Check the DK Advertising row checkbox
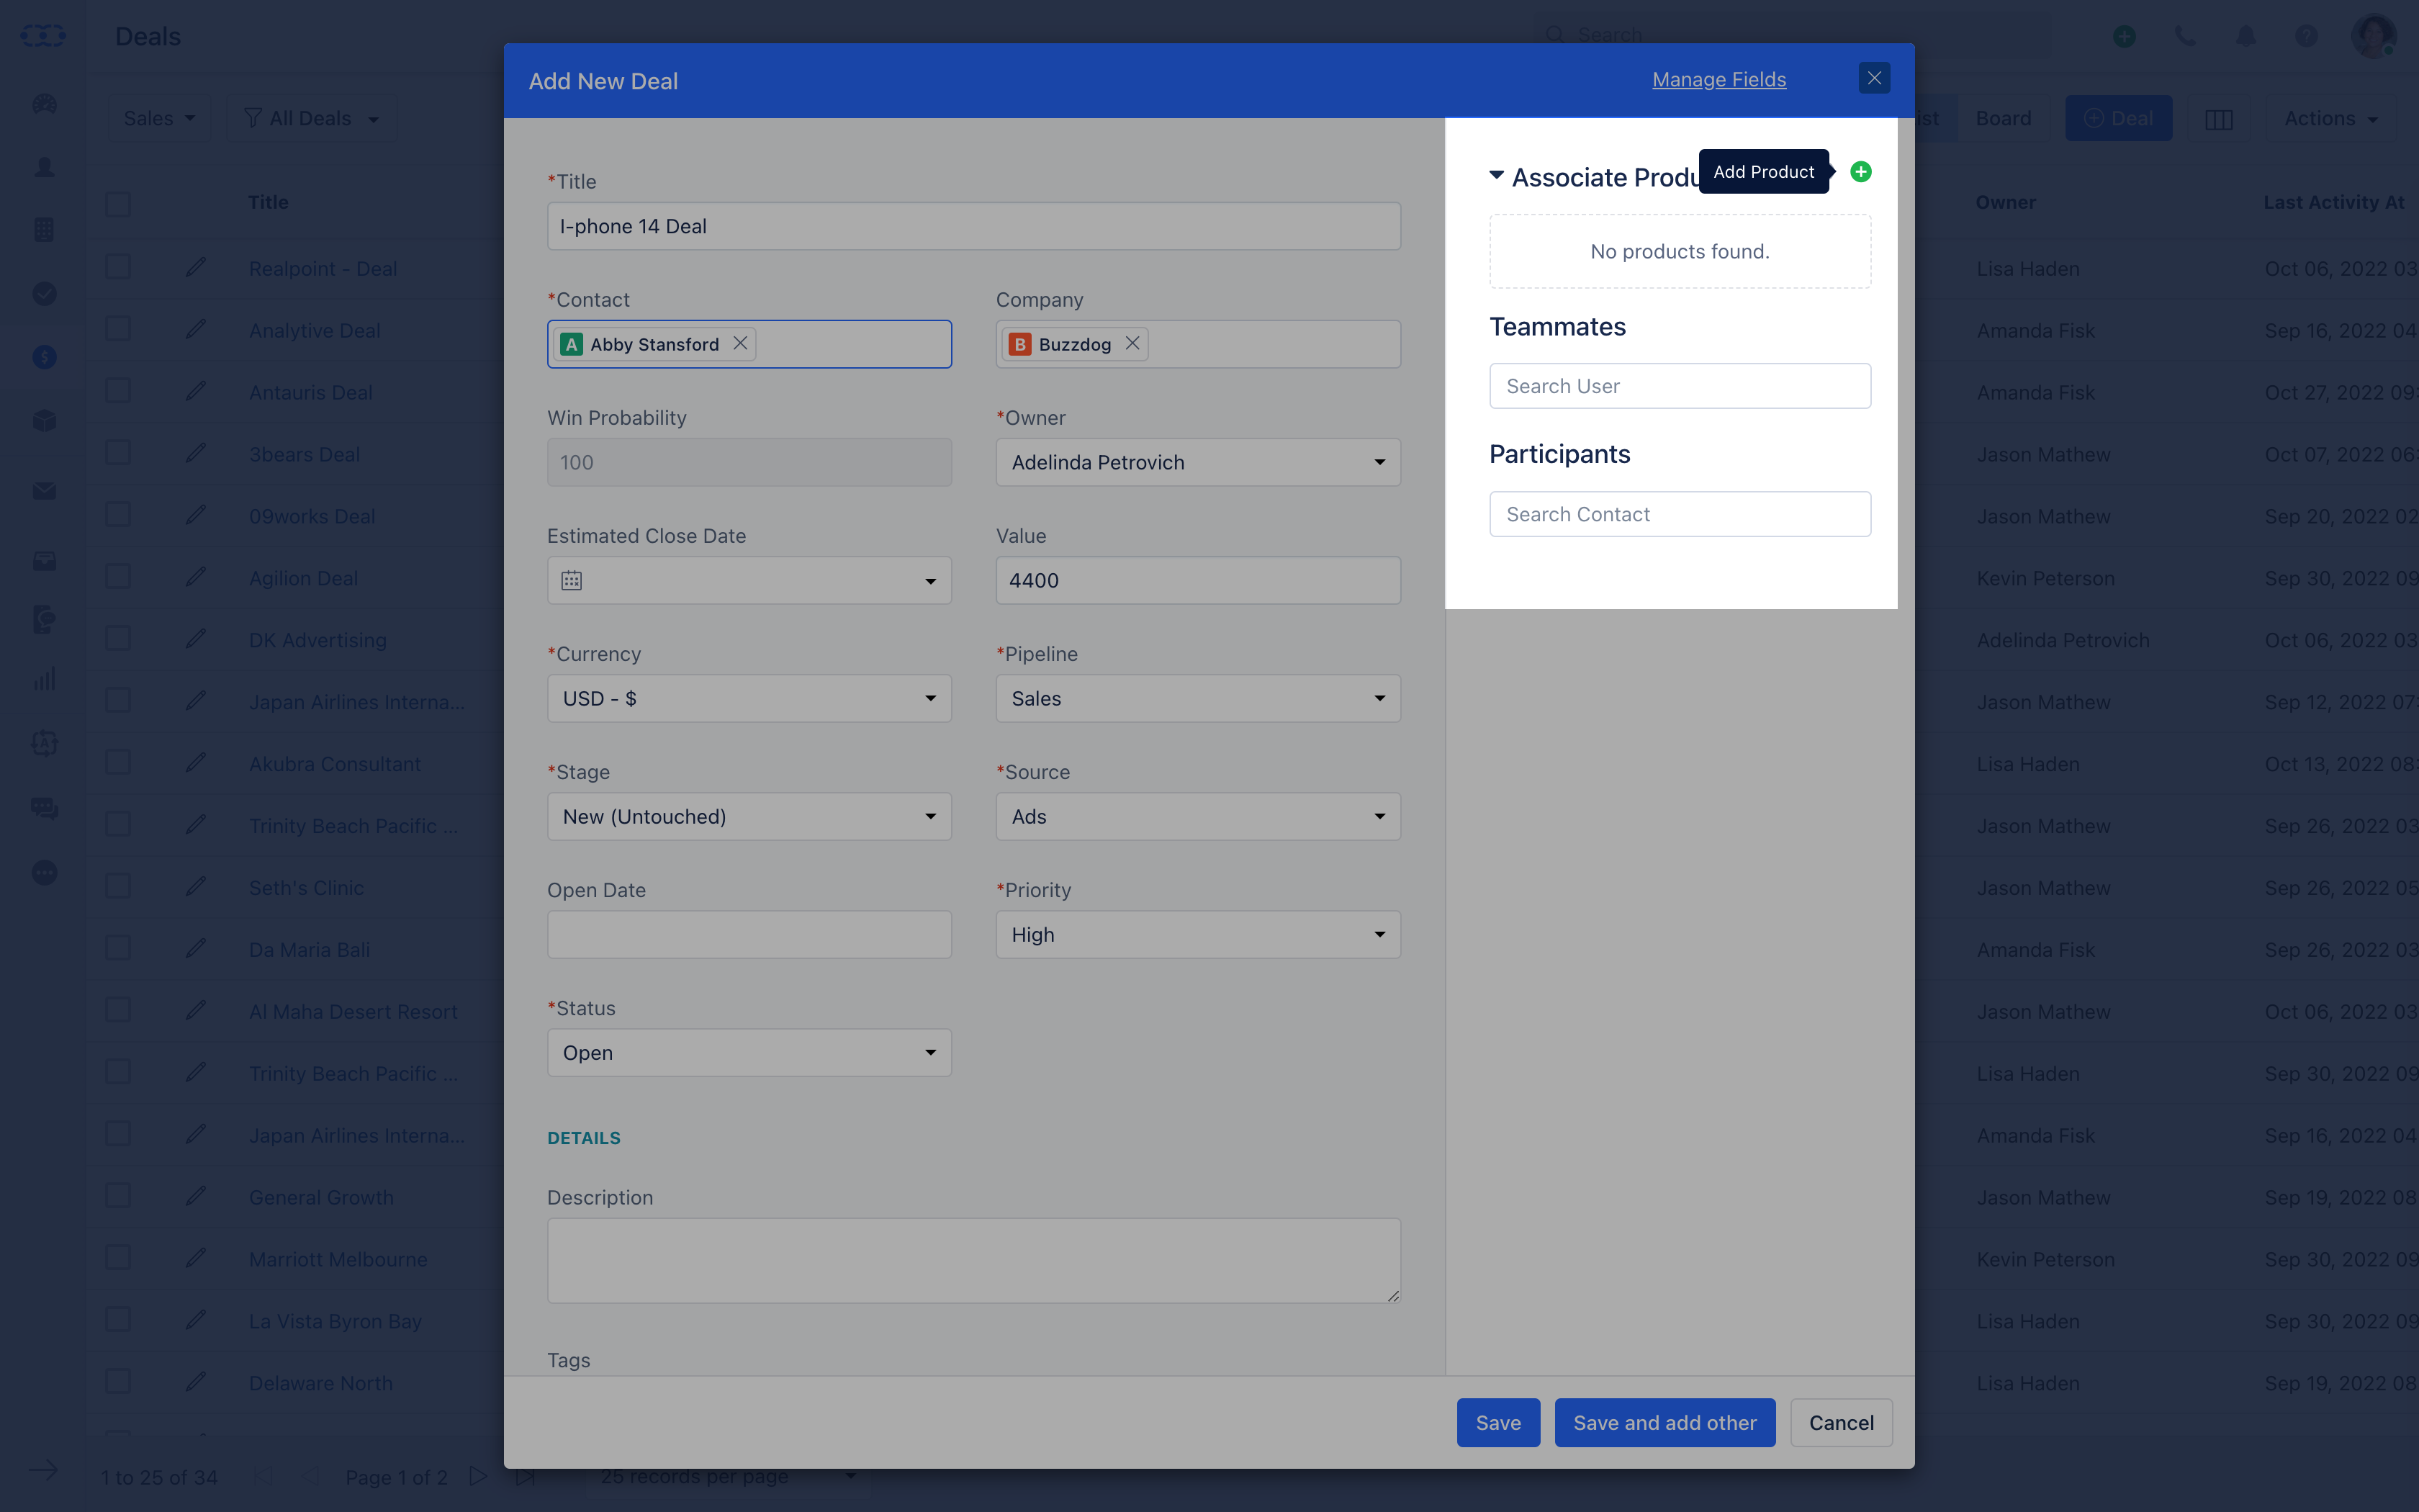This screenshot has height=1512, width=2419. (118, 639)
